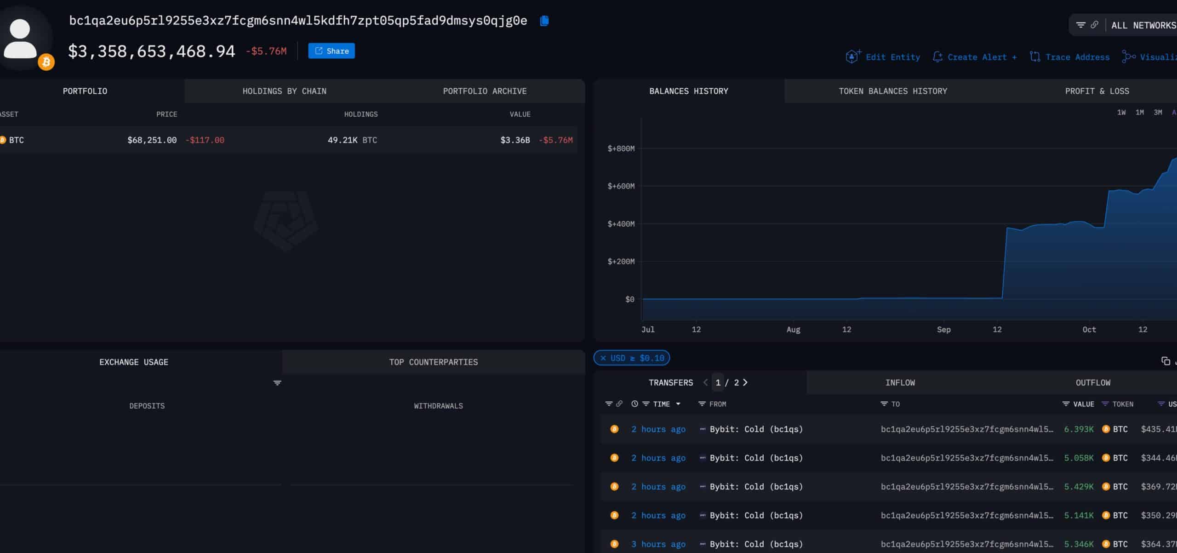1177x553 pixels.
Task: Select the EXCHANGE USAGE tab
Action: pyautogui.click(x=134, y=362)
